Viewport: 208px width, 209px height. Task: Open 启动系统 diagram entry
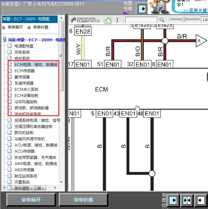[x=22, y=58]
